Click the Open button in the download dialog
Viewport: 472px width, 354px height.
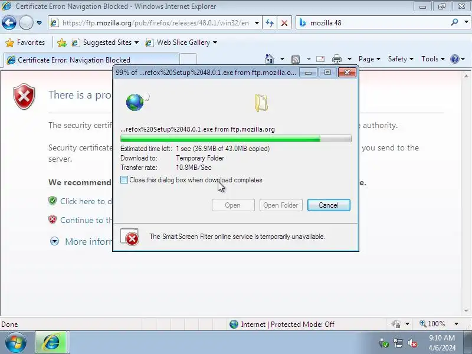[233, 205]
